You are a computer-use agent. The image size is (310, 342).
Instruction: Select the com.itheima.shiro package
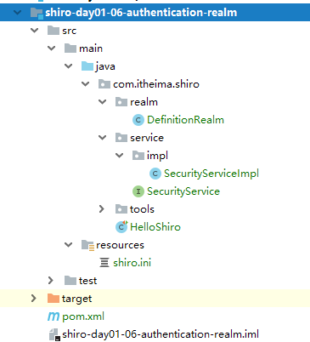point(156,84)
